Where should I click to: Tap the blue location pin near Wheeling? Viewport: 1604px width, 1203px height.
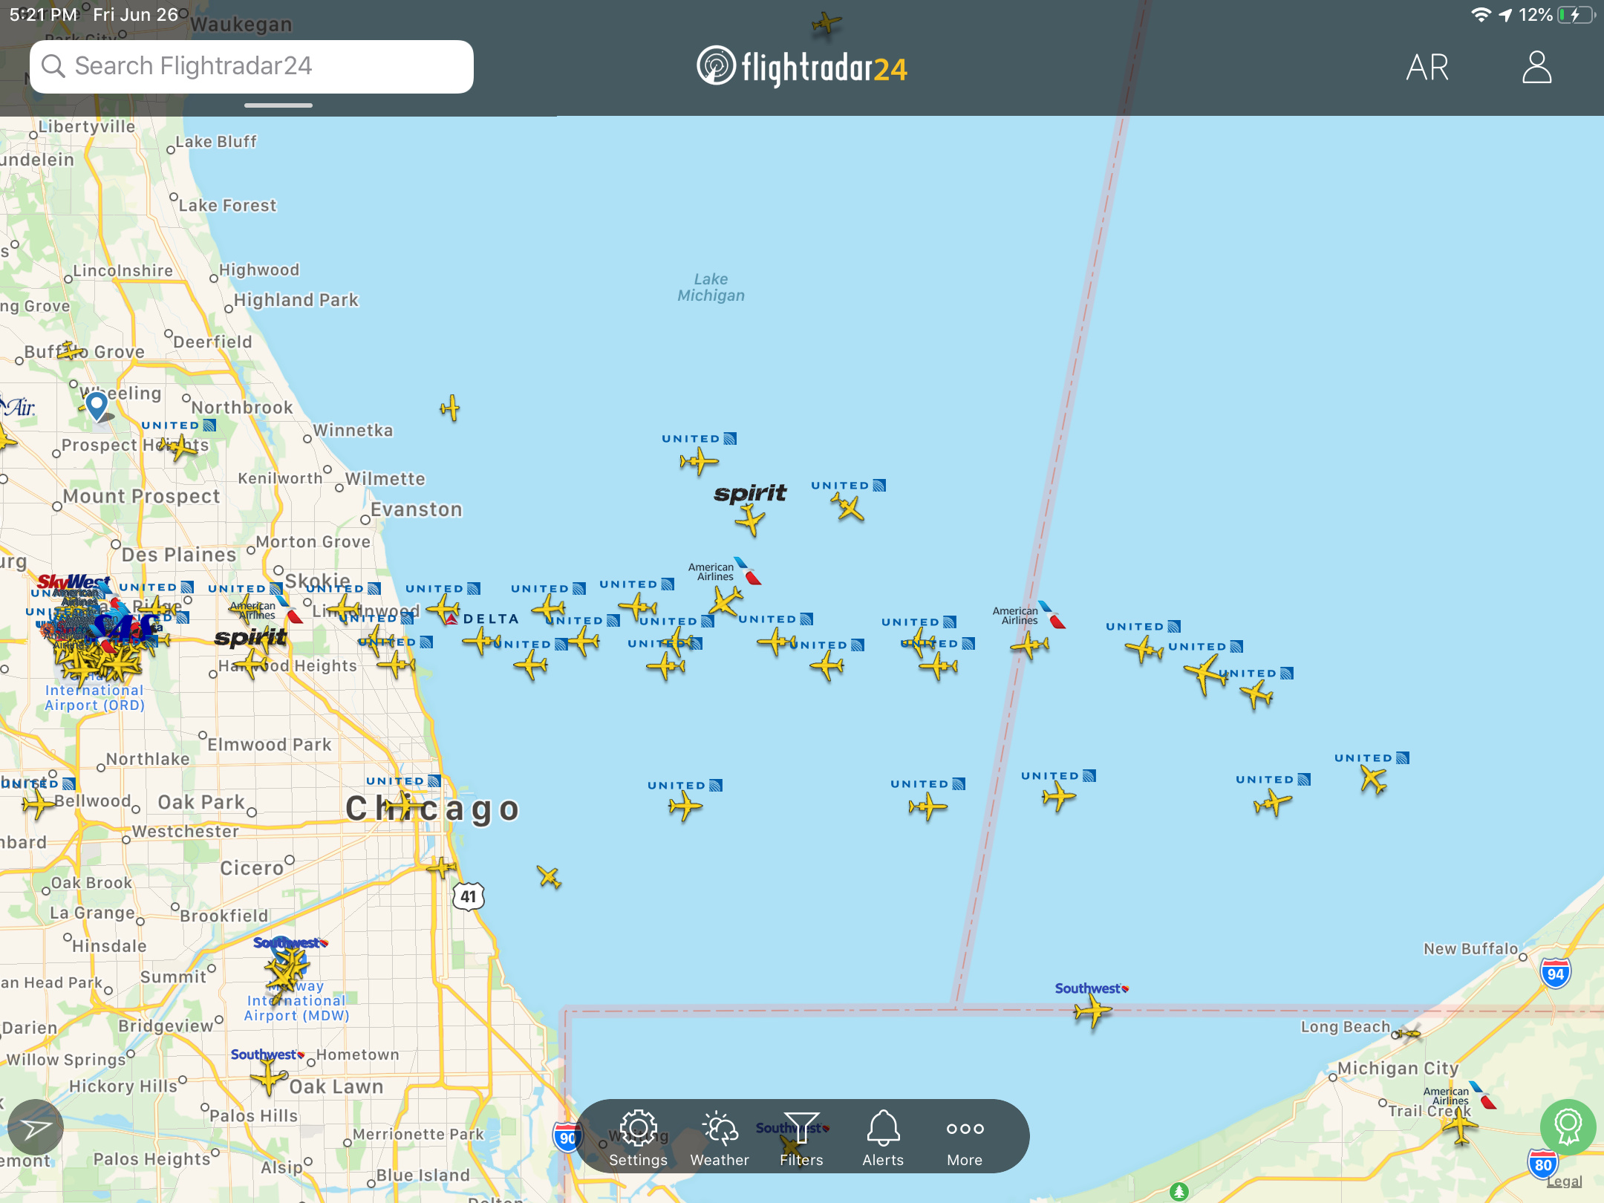(x=97, y=405)
